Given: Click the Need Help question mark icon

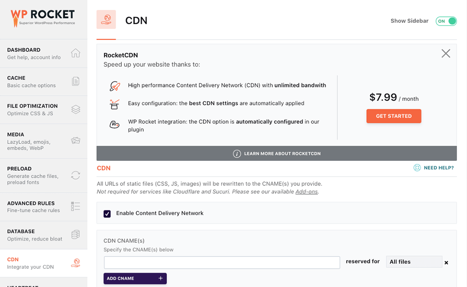Looking at the screenshot, I should pyautogui.click(x=417, y=168).
